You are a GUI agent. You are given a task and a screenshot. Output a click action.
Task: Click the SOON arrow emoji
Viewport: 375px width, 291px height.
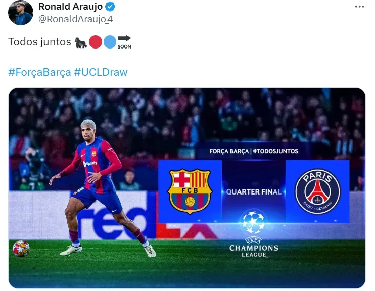pos(124,42)
